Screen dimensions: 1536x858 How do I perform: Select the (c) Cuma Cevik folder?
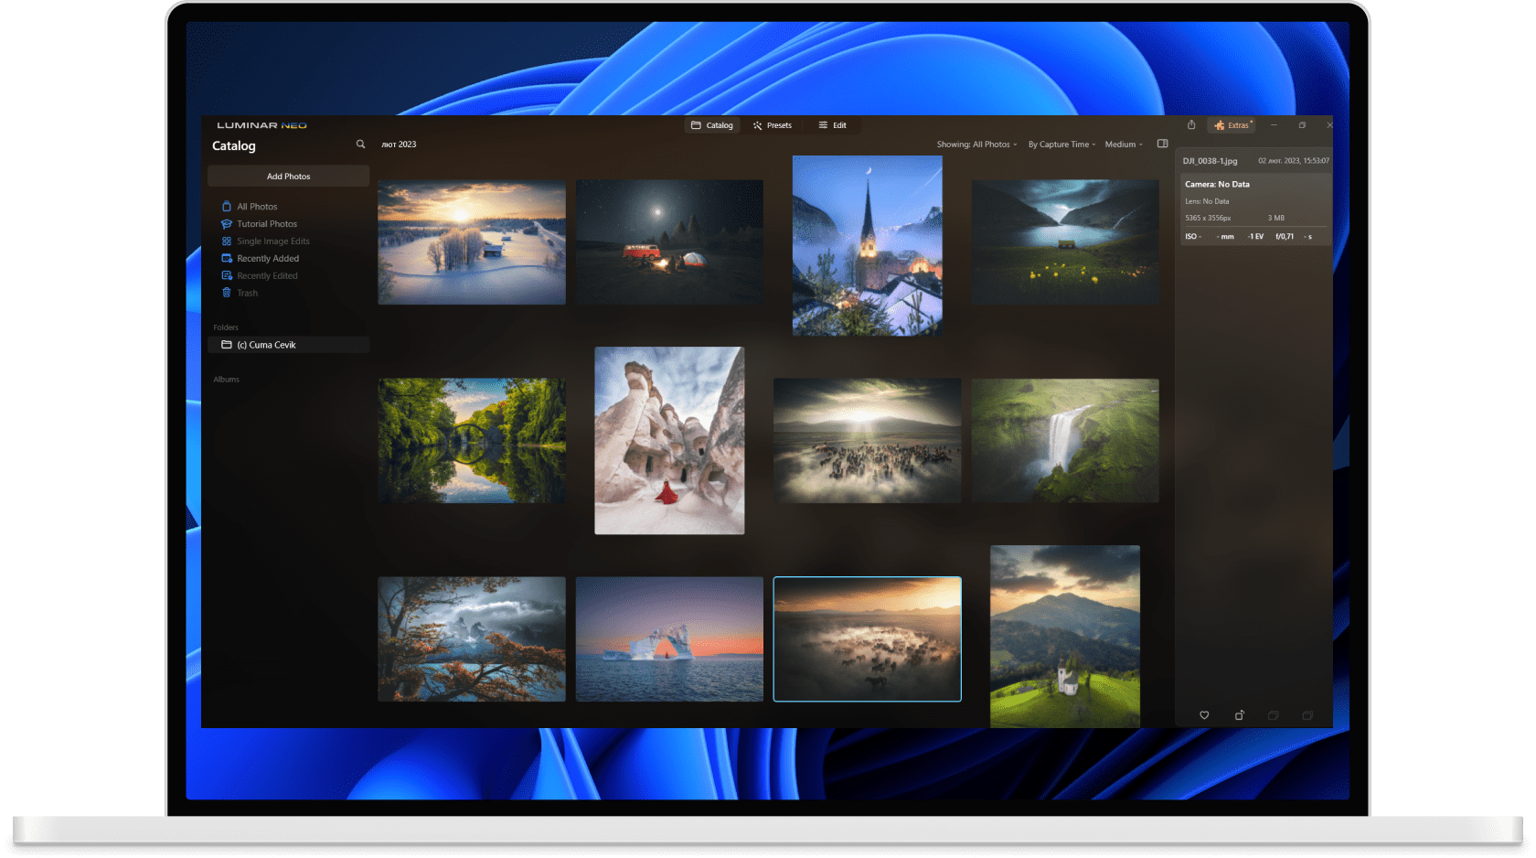tap(289, 345)
